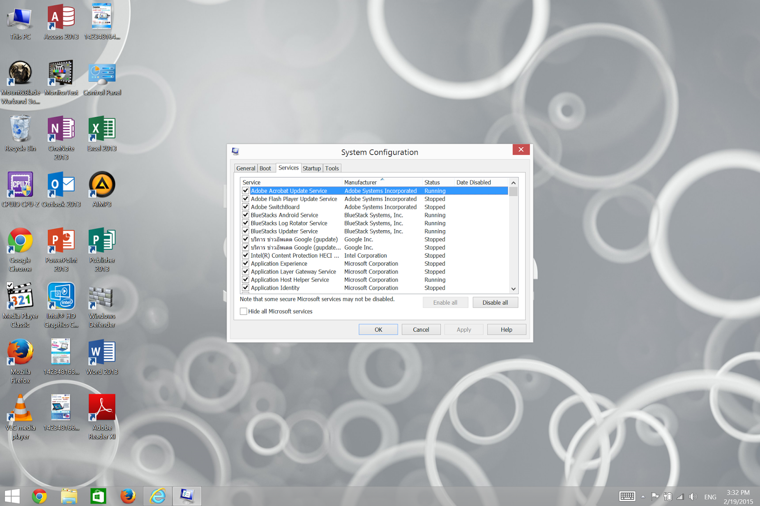Click the services list scroll-up arrow
760x506 pixels.
pyautogui.click(x=513, y=183)
